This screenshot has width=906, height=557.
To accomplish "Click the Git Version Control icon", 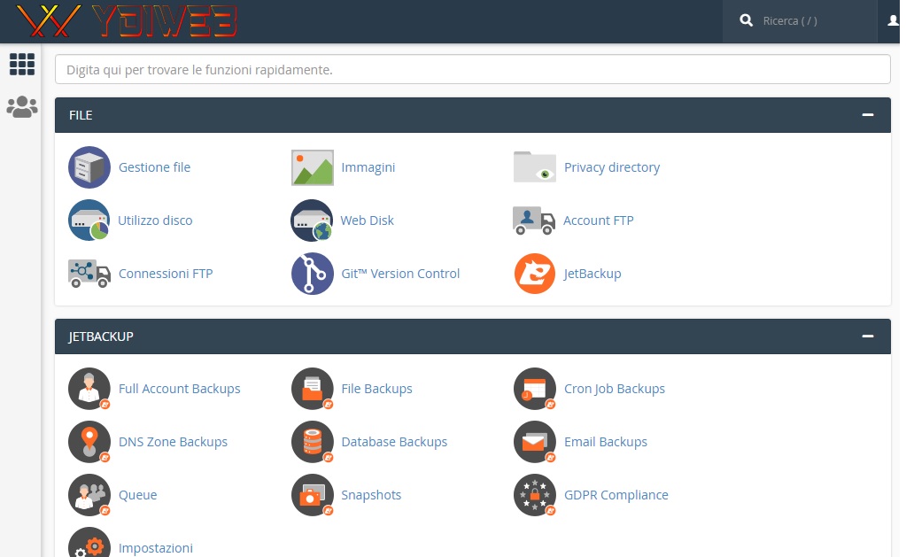I will pos(313,274).
